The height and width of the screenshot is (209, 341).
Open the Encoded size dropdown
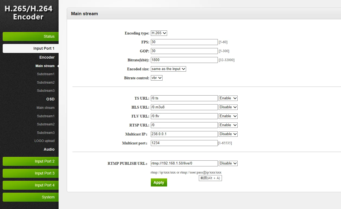168,69
